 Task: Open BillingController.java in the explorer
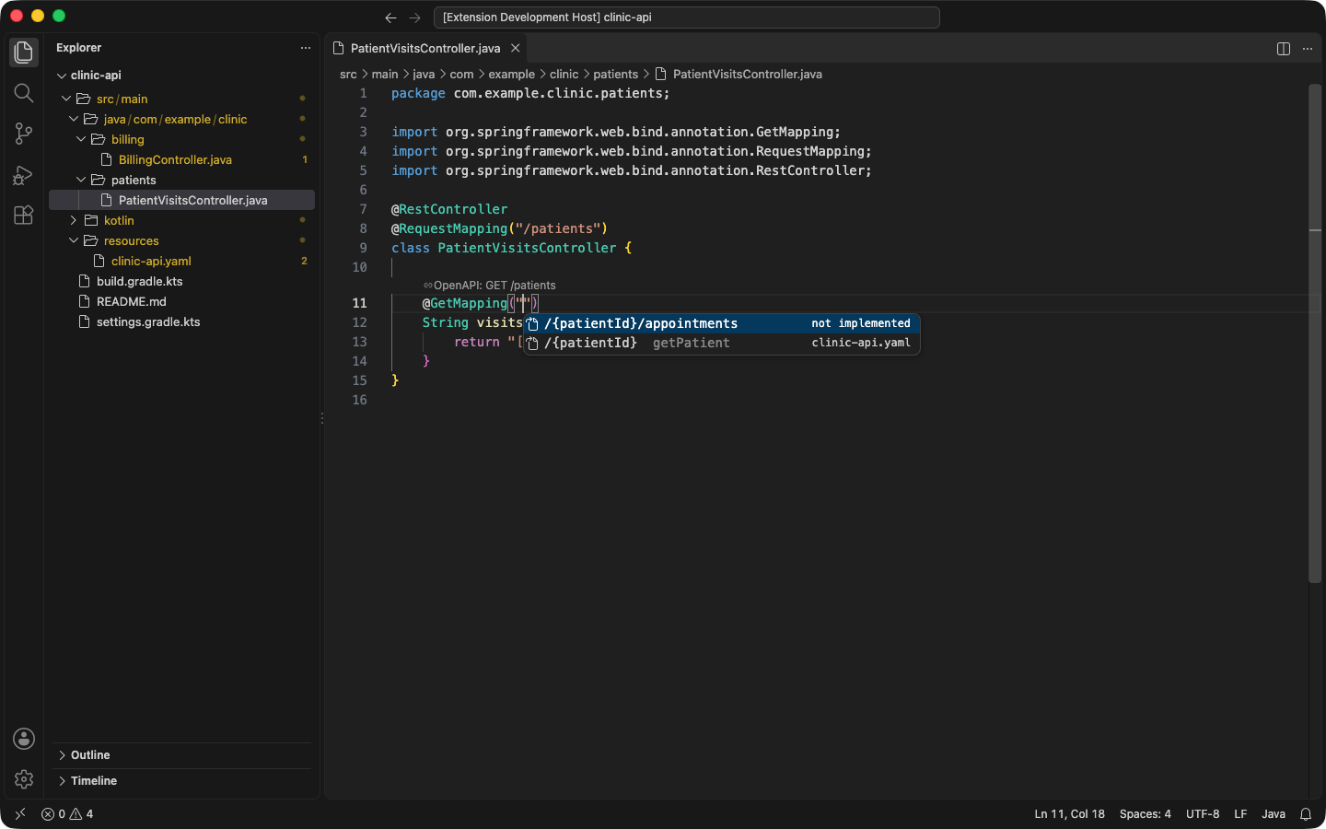[x=175, y=159]
